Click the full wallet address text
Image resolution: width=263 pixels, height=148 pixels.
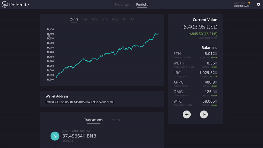click(x=80, y=102)
